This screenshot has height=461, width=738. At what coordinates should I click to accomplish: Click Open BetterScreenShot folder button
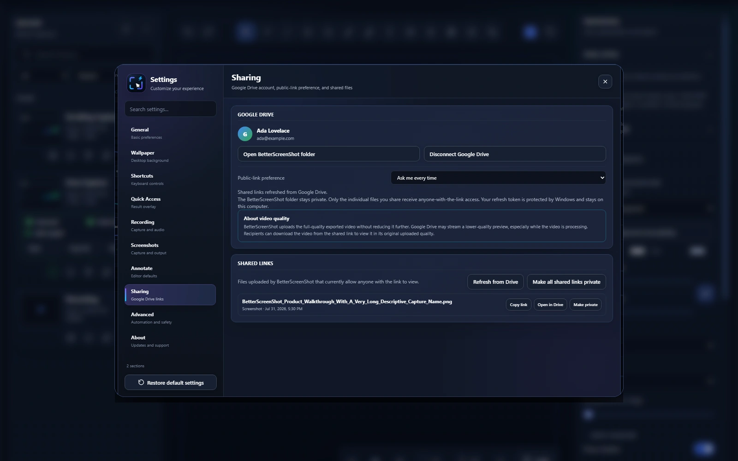tap(328, 154)
